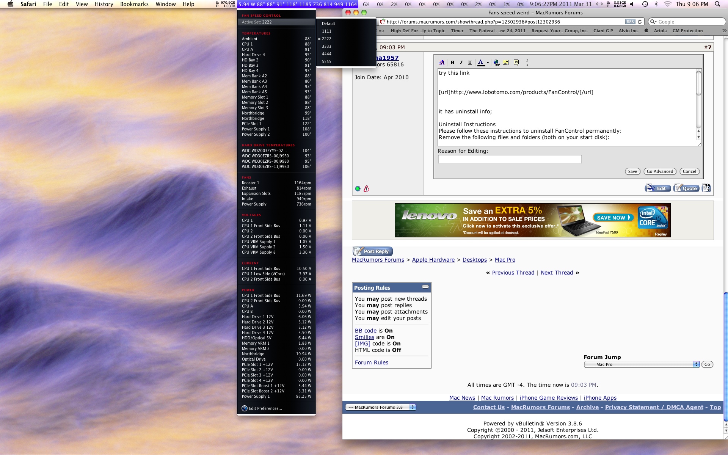
Task: Click the Quote post button
Action: click(x=686, y=188)
